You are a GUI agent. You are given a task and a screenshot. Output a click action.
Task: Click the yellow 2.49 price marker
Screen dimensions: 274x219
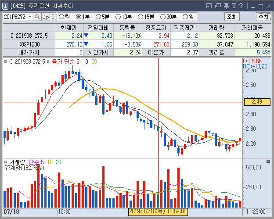click(x=257, y=102)
